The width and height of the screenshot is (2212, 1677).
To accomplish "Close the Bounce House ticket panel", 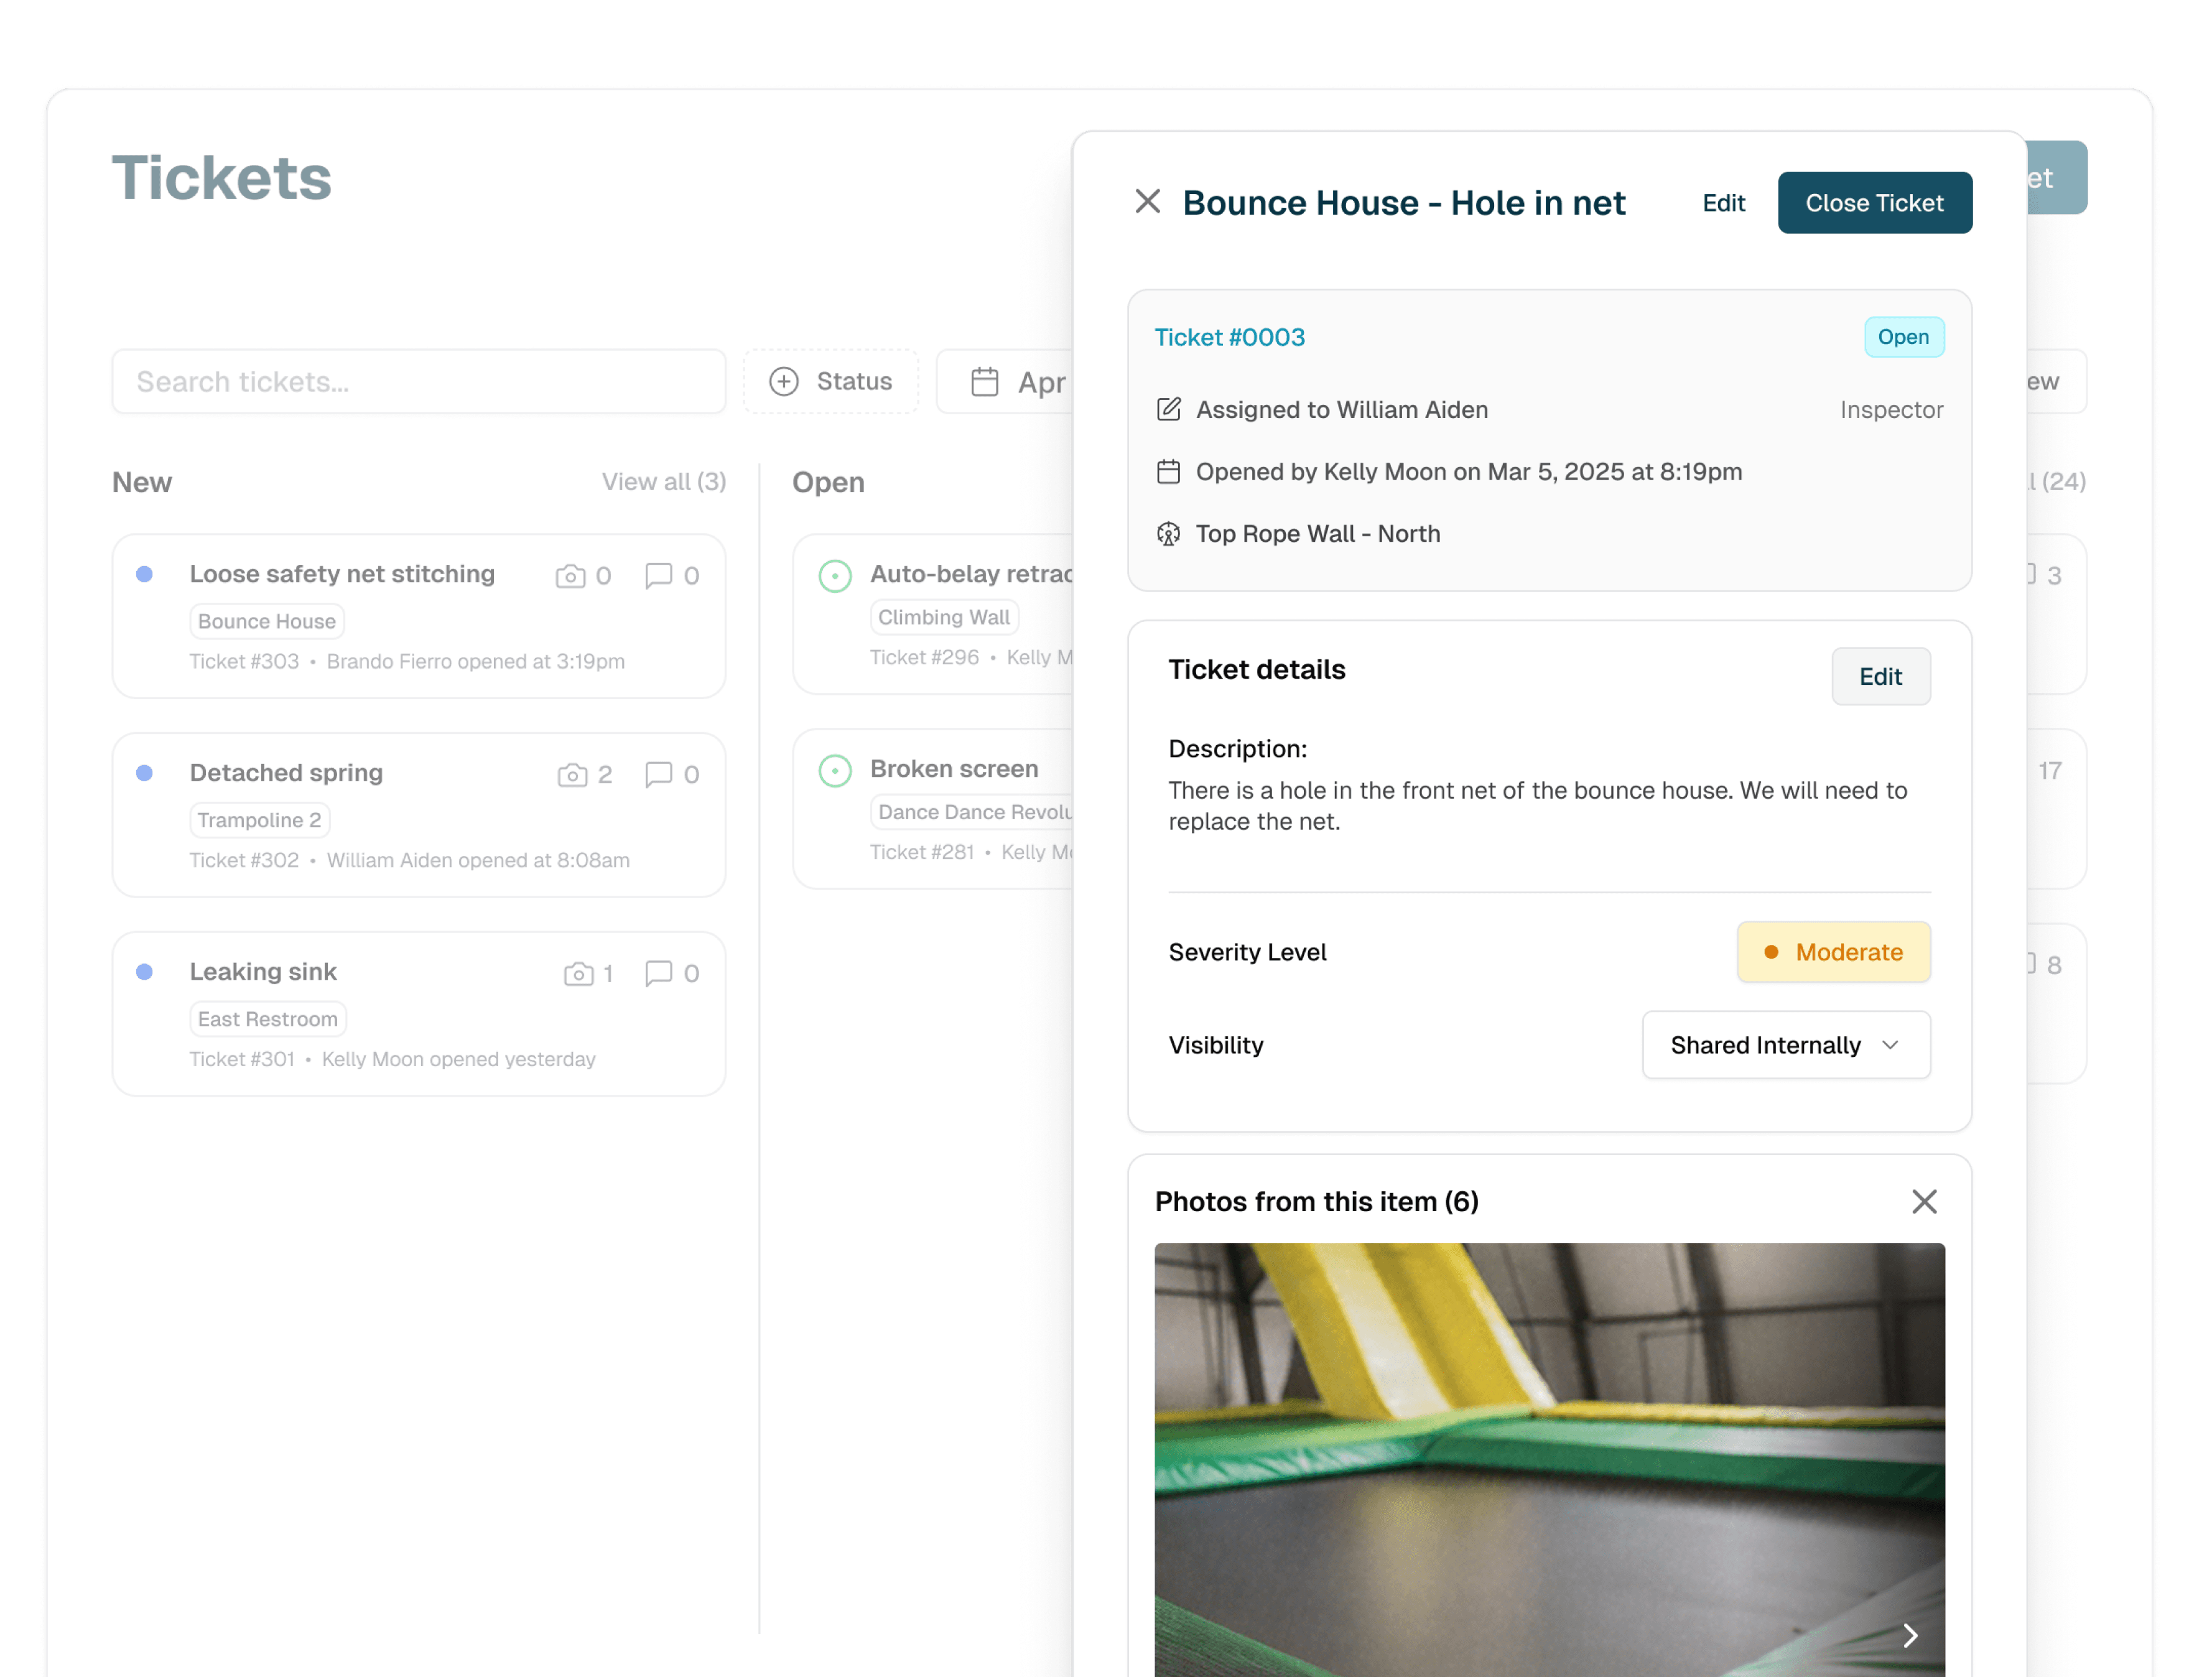I will tap(1147, 202).
